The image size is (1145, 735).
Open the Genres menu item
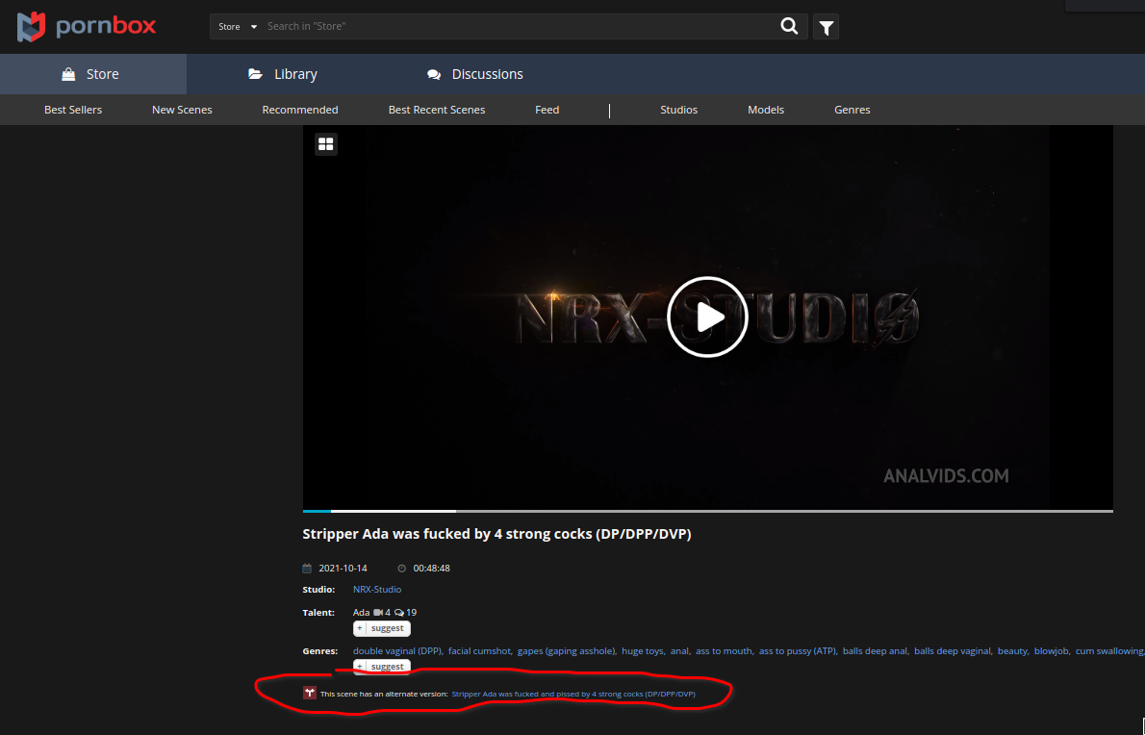click(x=852, y=110)
